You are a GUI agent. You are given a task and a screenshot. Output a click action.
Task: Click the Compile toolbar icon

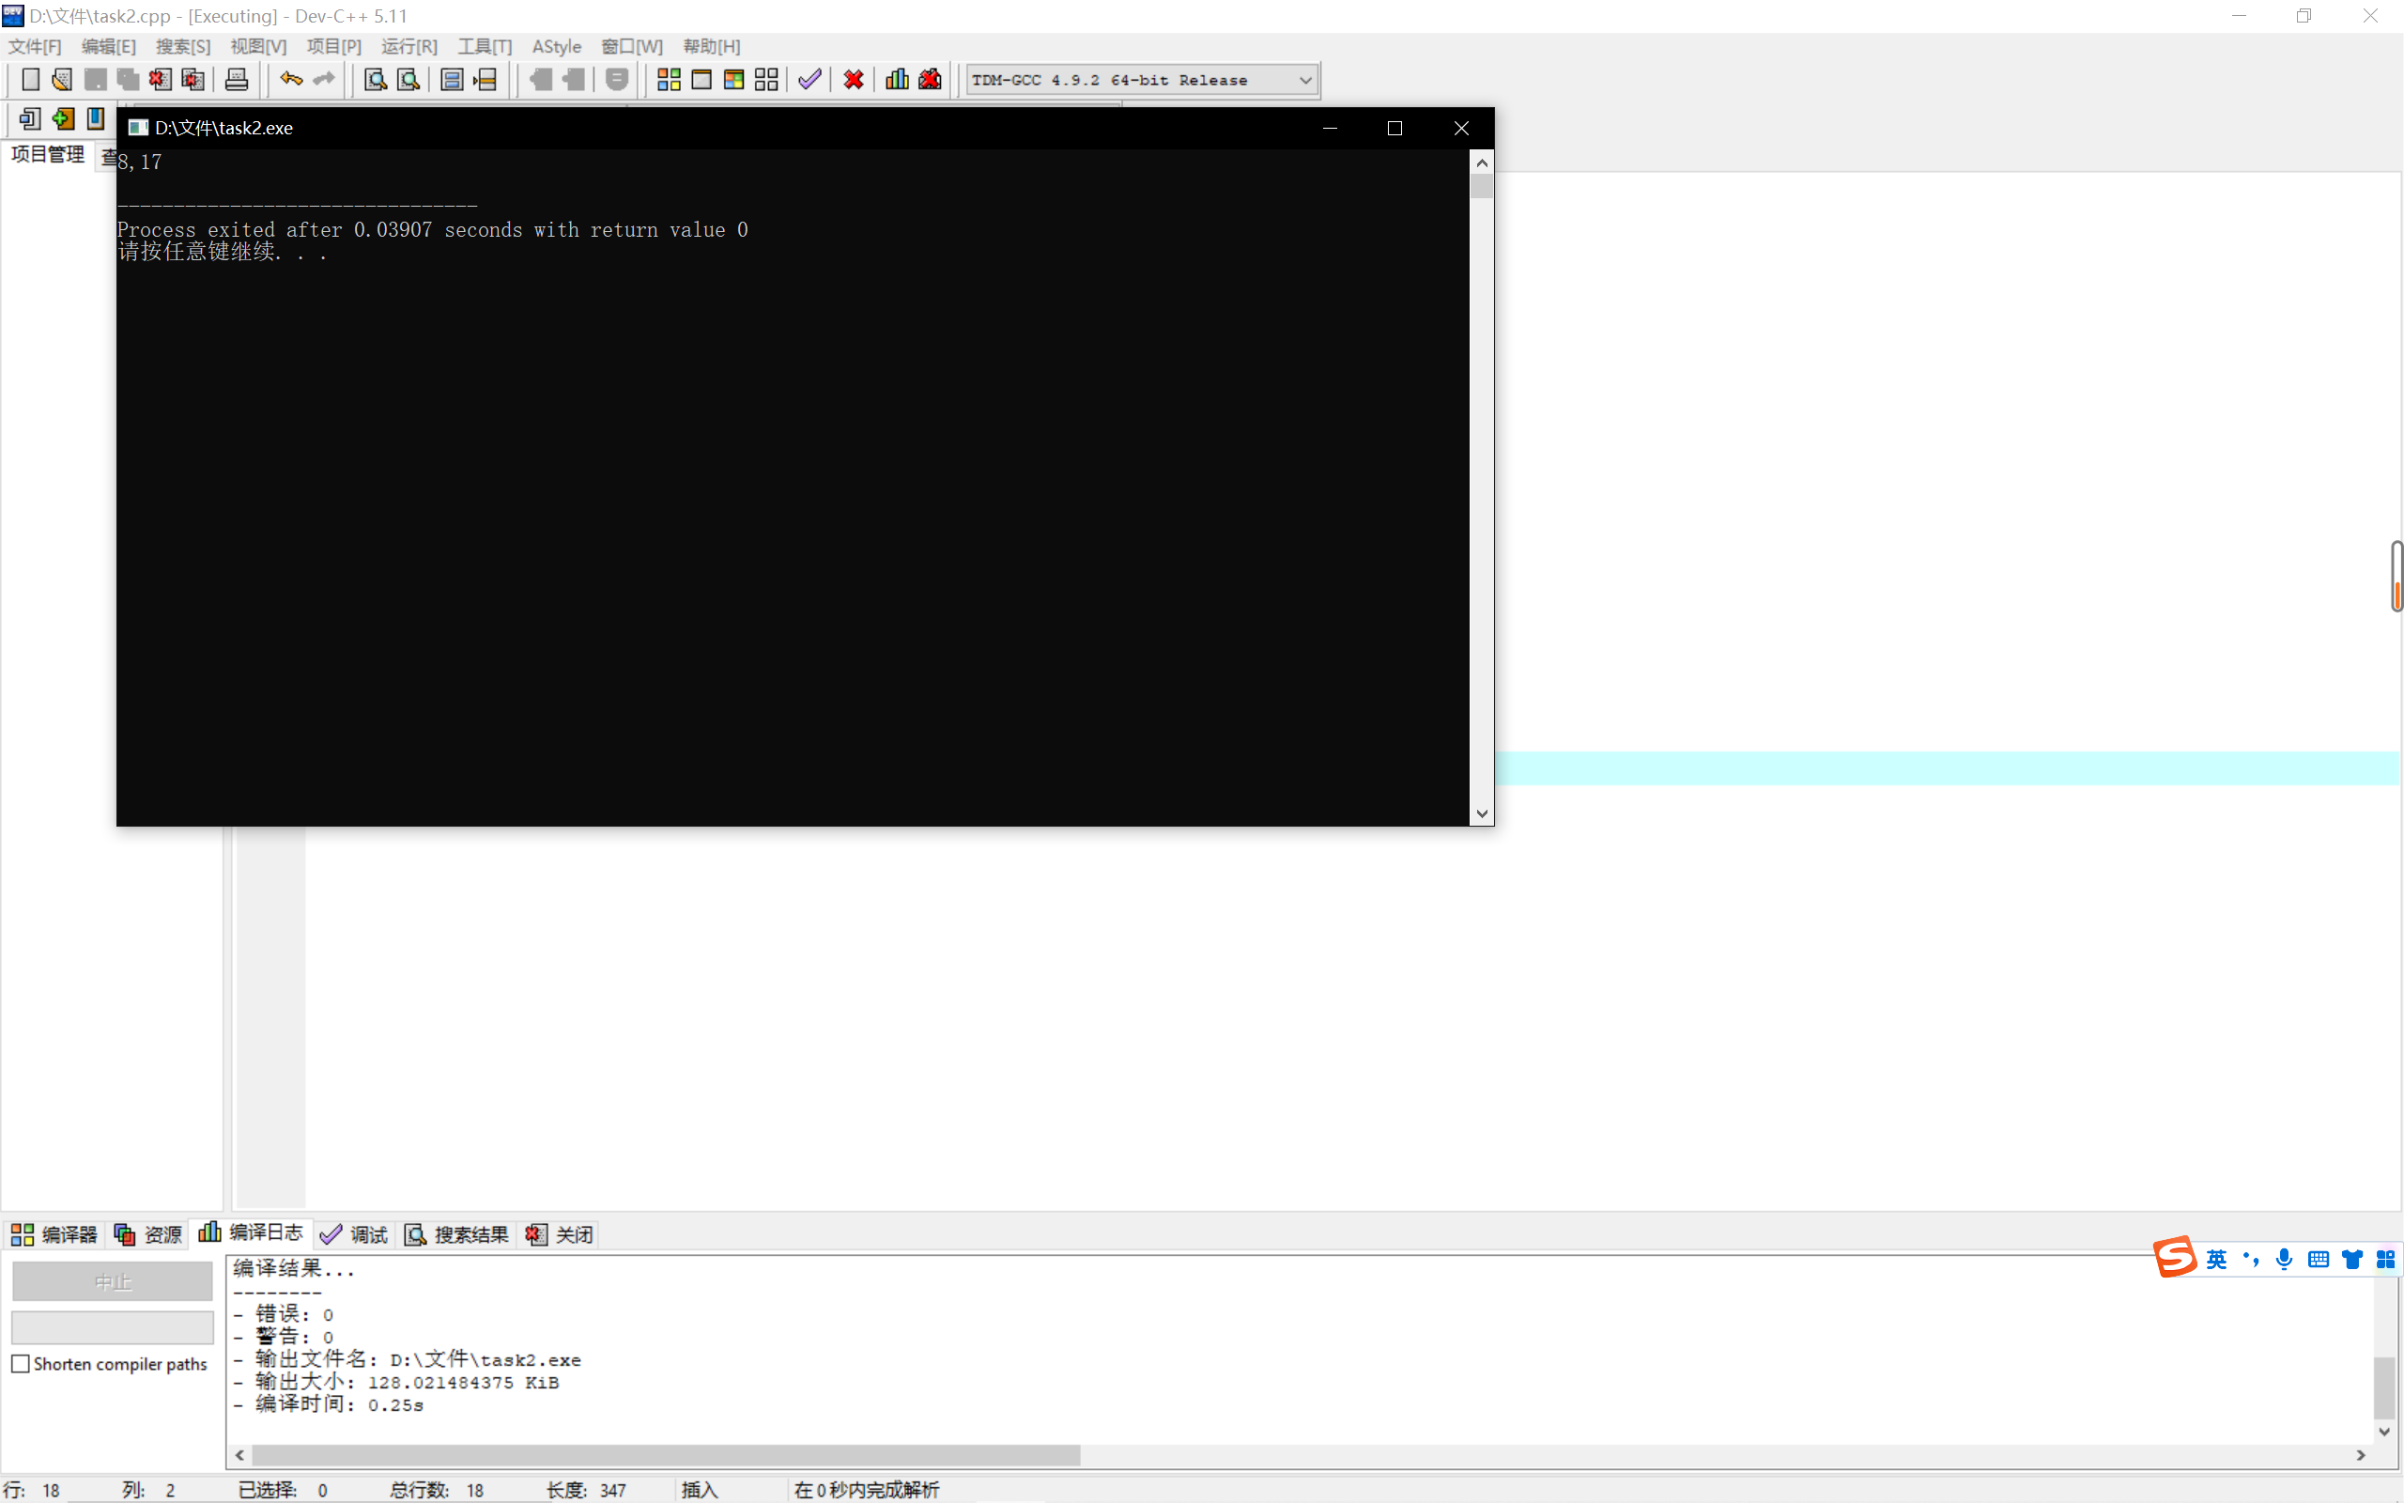click(x=669, y=80)
